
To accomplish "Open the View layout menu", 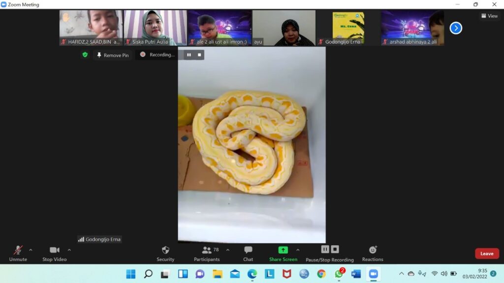I will coord(489,16).
